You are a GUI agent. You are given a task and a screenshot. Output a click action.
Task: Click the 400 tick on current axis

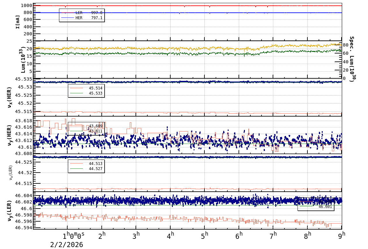pyautogui.click(x=28, y=27)
